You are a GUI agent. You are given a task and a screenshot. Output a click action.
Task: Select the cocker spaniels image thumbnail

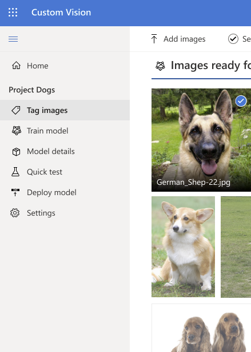tap(201, 328)
